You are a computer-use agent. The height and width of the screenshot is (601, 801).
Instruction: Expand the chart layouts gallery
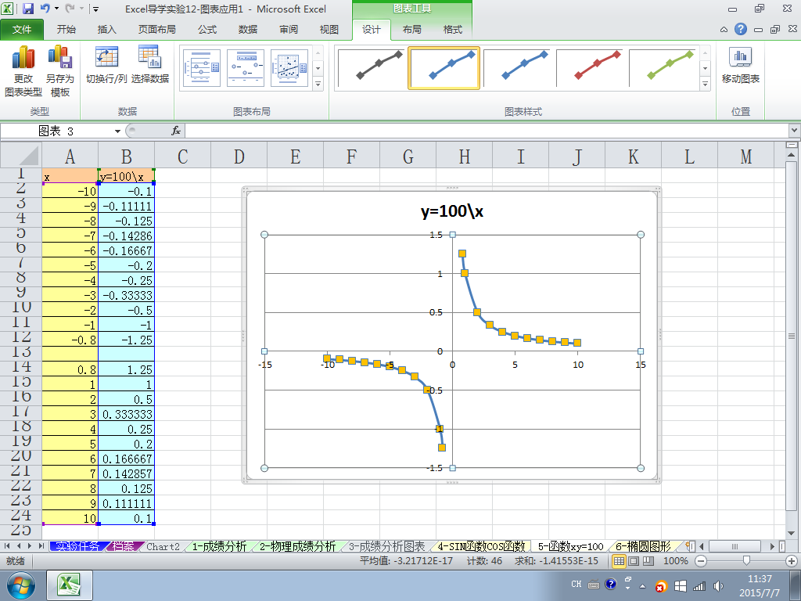318,84
